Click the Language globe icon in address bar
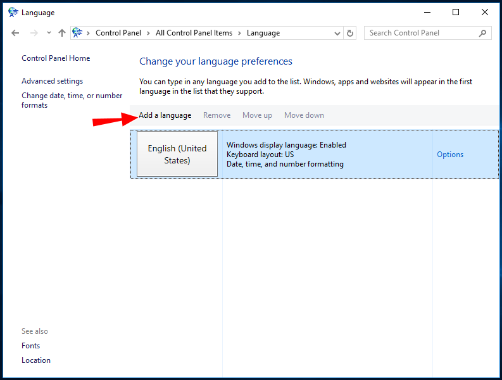The height and width of the screenshot is (380, 502). 77,32
